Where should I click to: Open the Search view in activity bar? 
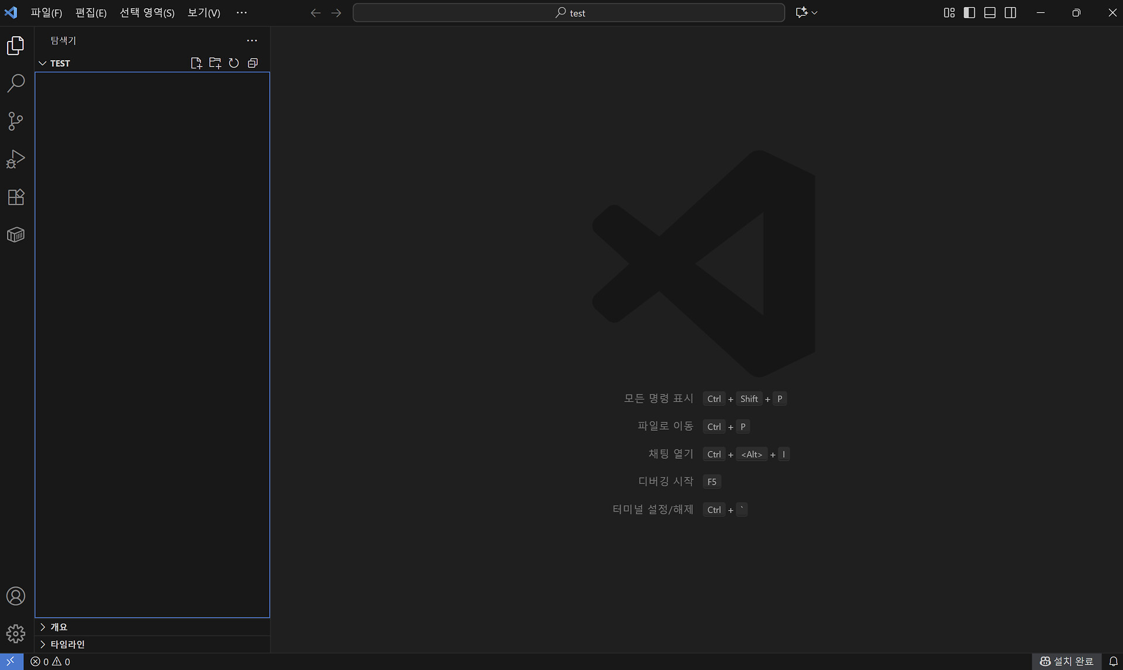pyautogui.click(x=16, y=83)
